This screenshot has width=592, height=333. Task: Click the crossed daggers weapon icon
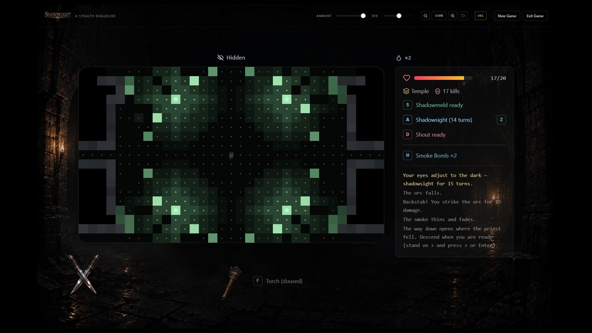(x=84, y=274)
